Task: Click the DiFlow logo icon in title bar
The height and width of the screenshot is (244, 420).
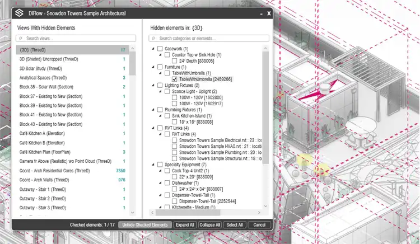Action: [19, 13]
